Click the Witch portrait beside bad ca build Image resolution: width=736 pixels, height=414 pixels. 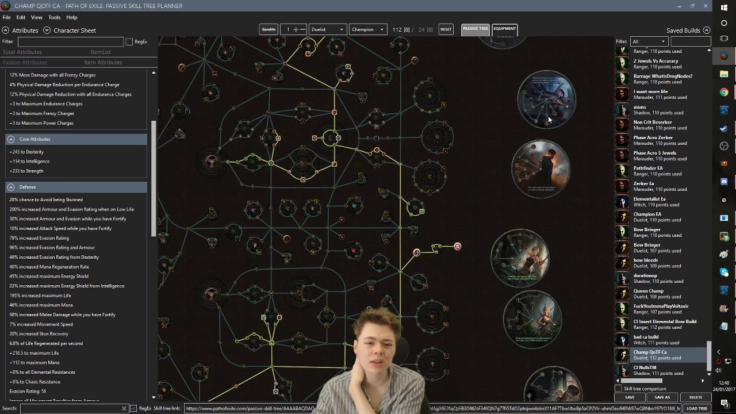tap(622, 340)
